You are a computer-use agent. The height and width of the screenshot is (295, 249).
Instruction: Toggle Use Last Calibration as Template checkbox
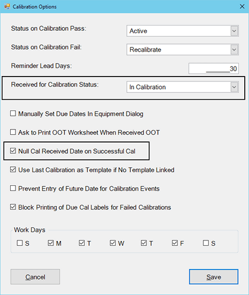[x=13, y=170]
